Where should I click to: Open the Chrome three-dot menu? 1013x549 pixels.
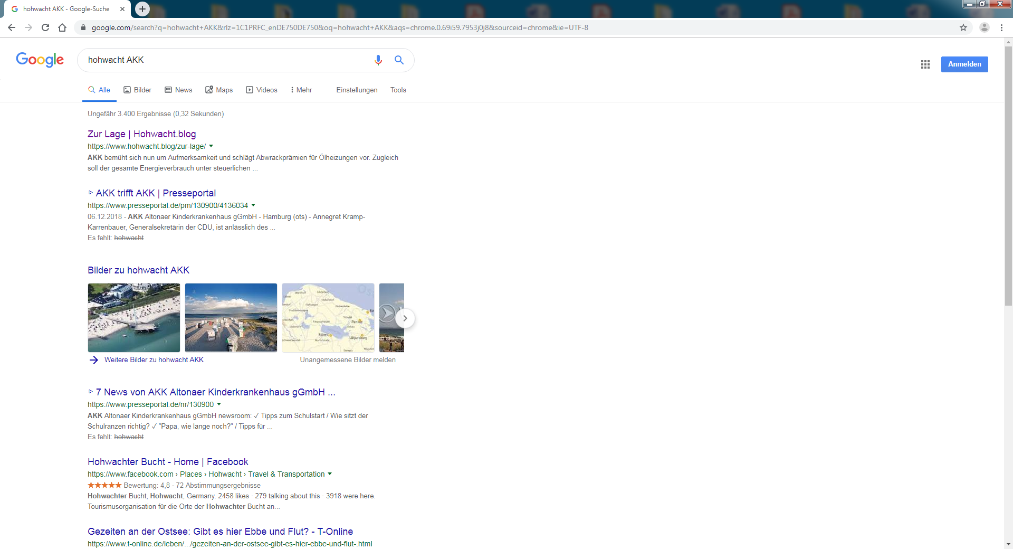[x=1001, y=27]
